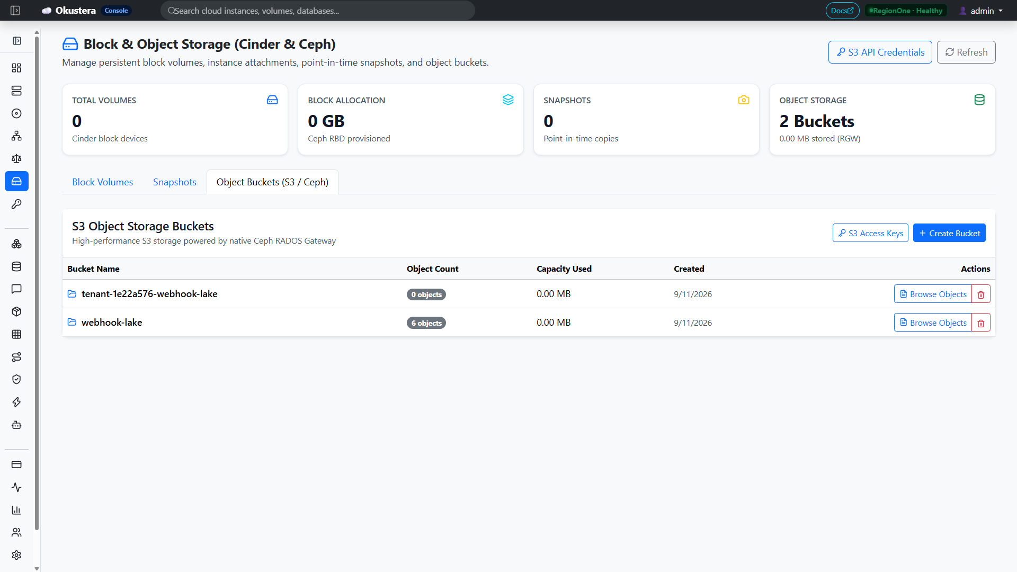Focus the cloud resources search field
The height and width of the screenshot is (572, 1017).
pyautogui.click(x=318, y=11)
